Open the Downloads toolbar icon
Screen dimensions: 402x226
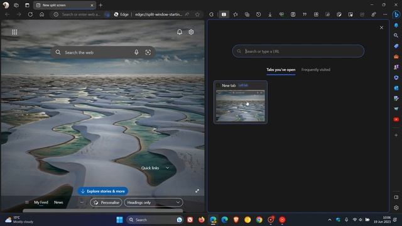coord(270,14)
